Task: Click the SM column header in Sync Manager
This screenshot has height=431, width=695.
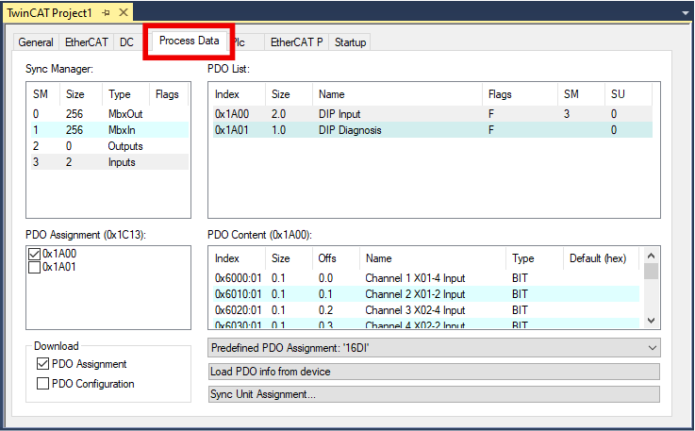Action: tap(44, 94)
